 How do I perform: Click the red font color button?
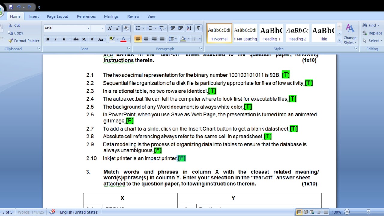click(123, 39)
